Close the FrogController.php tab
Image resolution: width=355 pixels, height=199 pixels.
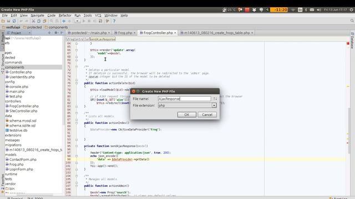(x=175, y=33)
